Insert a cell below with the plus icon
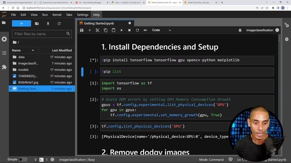 coord(90,30)
